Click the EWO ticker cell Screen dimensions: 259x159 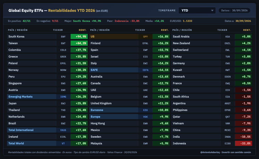click(63, 90)
